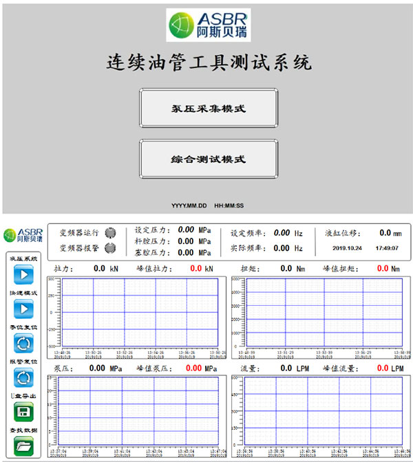Click the U盘导出 save disk icon
This screenshot has height=466, width=413.
[23, 411]
